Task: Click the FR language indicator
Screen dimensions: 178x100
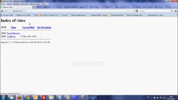Action: [x=148, y=97]
